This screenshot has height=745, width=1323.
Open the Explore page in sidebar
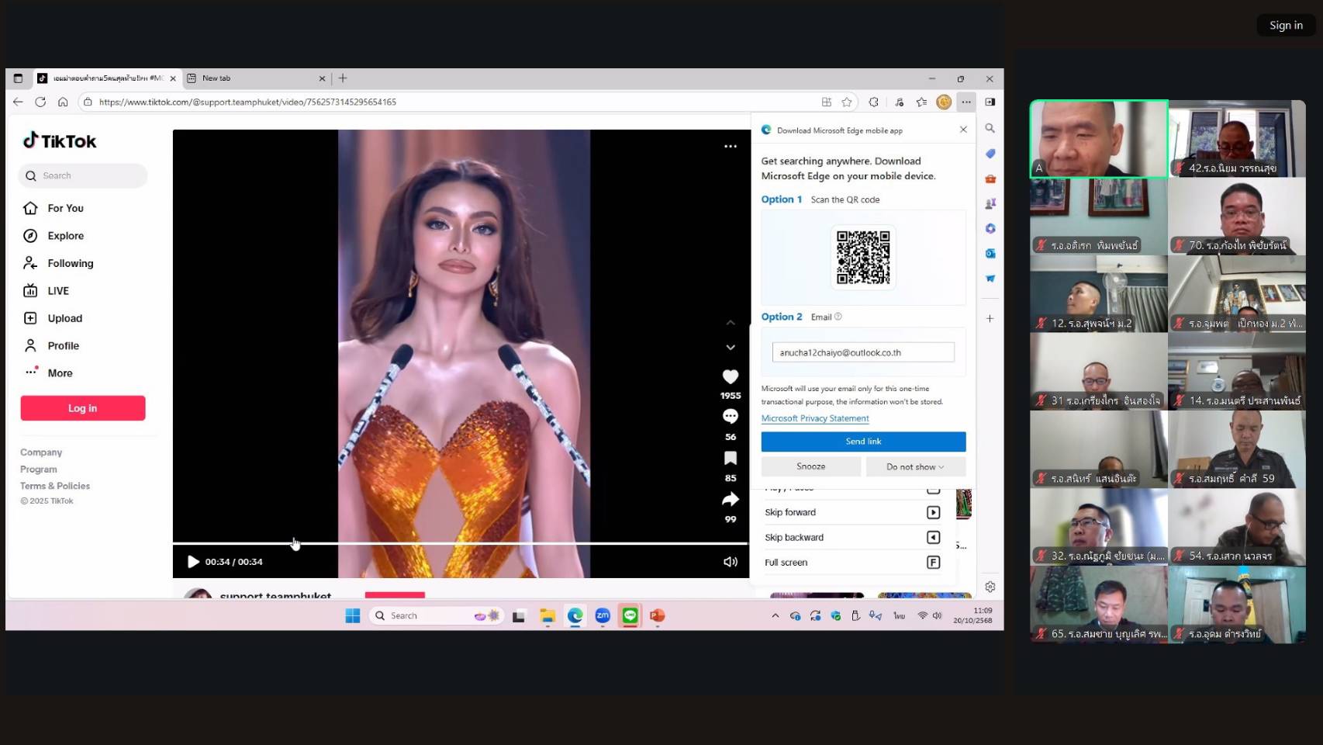pos(65,236)
